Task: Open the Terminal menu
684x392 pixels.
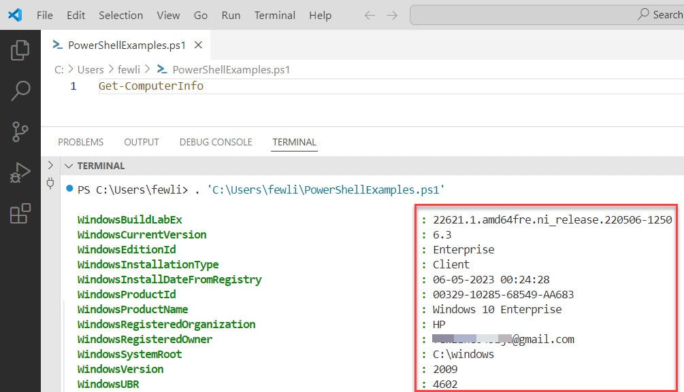Action: pos(275,15)
